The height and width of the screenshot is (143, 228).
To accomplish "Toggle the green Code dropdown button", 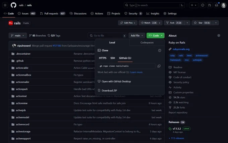I will (x=156, y=35).
